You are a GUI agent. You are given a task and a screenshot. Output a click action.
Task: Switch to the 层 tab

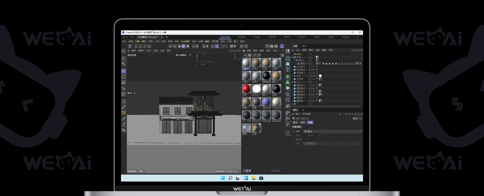303,110
